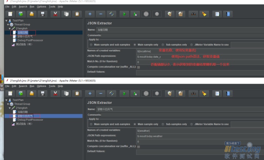Open Edit menu in upper JMeter window

click(14, 7)
